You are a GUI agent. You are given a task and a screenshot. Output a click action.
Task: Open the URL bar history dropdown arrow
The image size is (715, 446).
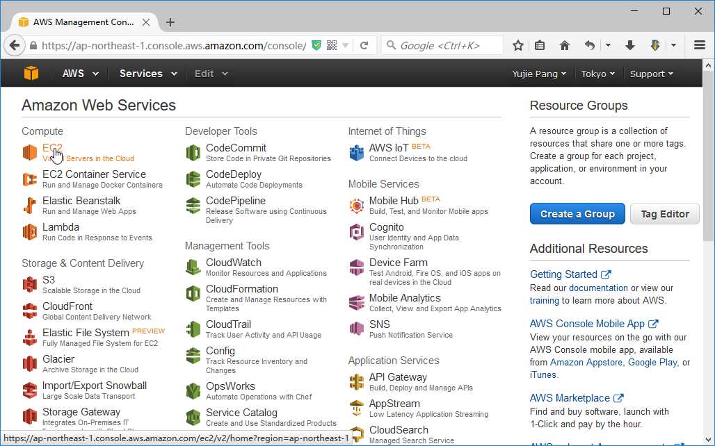point(345,46)
